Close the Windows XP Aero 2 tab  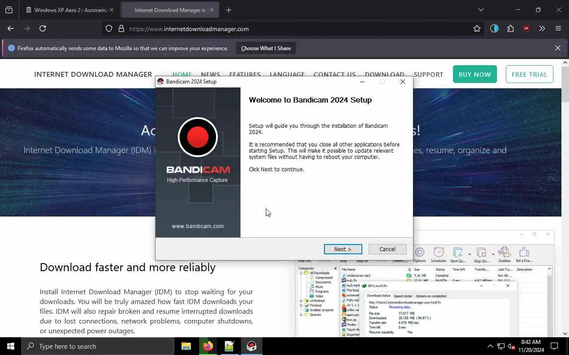coord(112,10)
